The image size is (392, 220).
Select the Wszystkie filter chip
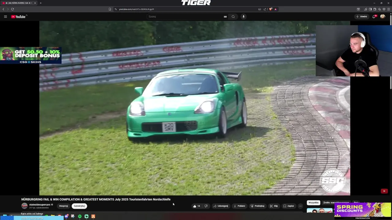[x=314, y=203]
